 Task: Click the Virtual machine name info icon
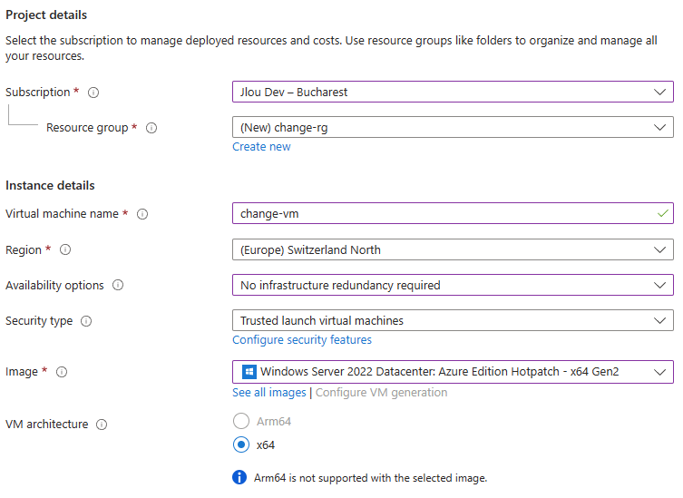click(x=142, y=214)
